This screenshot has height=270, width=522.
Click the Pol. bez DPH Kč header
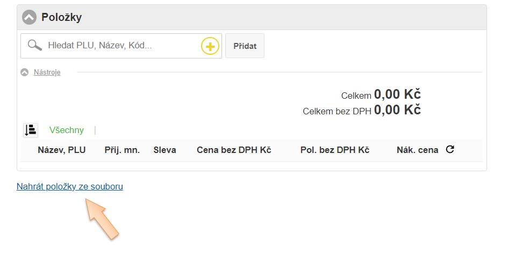(334, 150)
